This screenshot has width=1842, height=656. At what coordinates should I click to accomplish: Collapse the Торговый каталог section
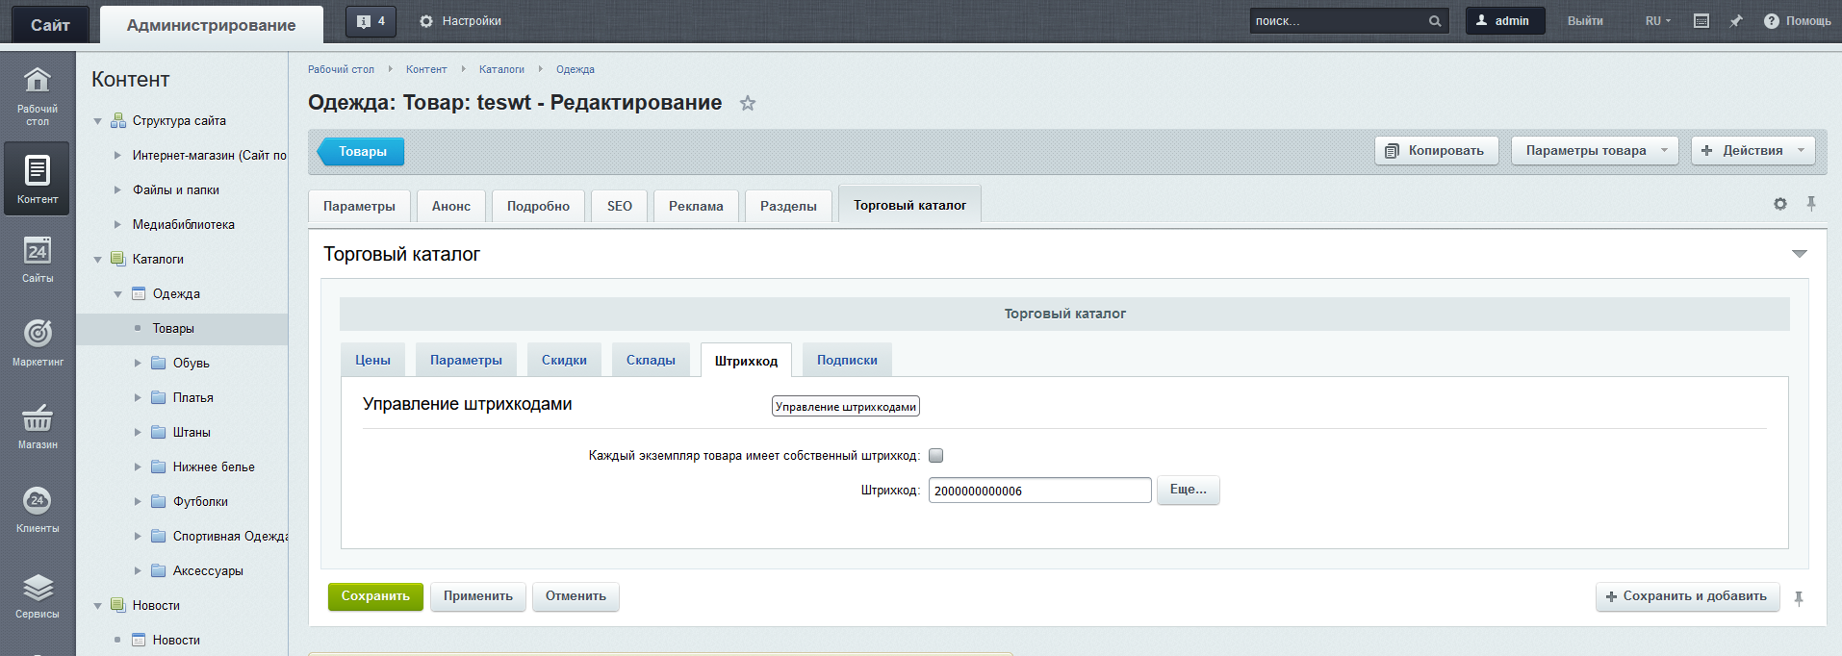coord(1799,254)
